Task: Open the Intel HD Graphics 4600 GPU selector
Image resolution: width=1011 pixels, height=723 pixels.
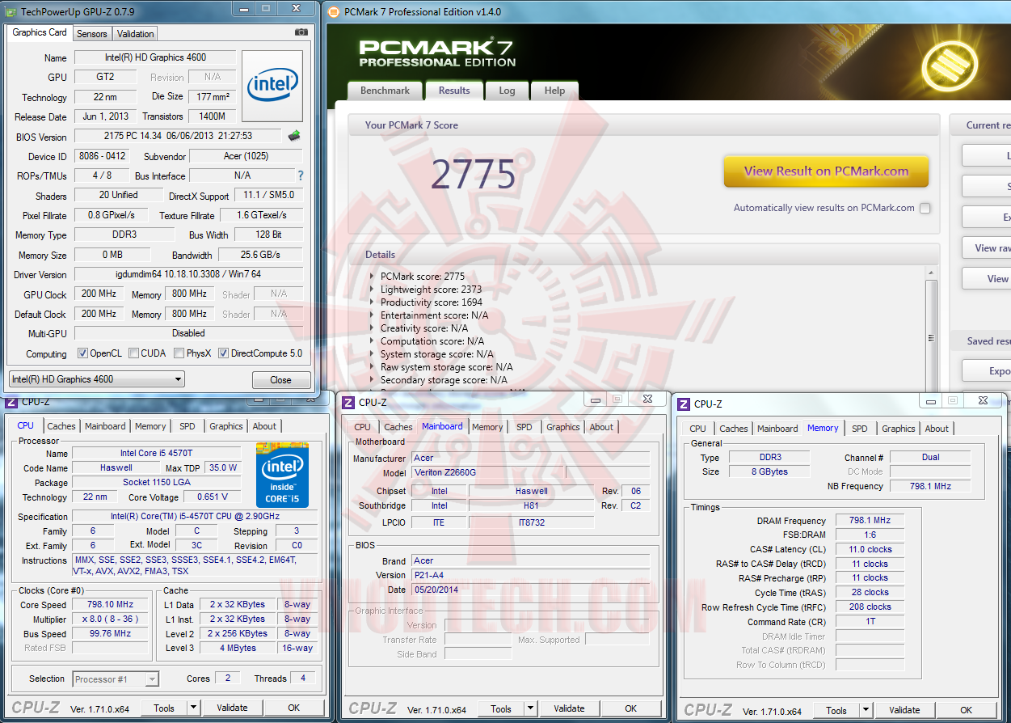Action: (x=96, y=378)
